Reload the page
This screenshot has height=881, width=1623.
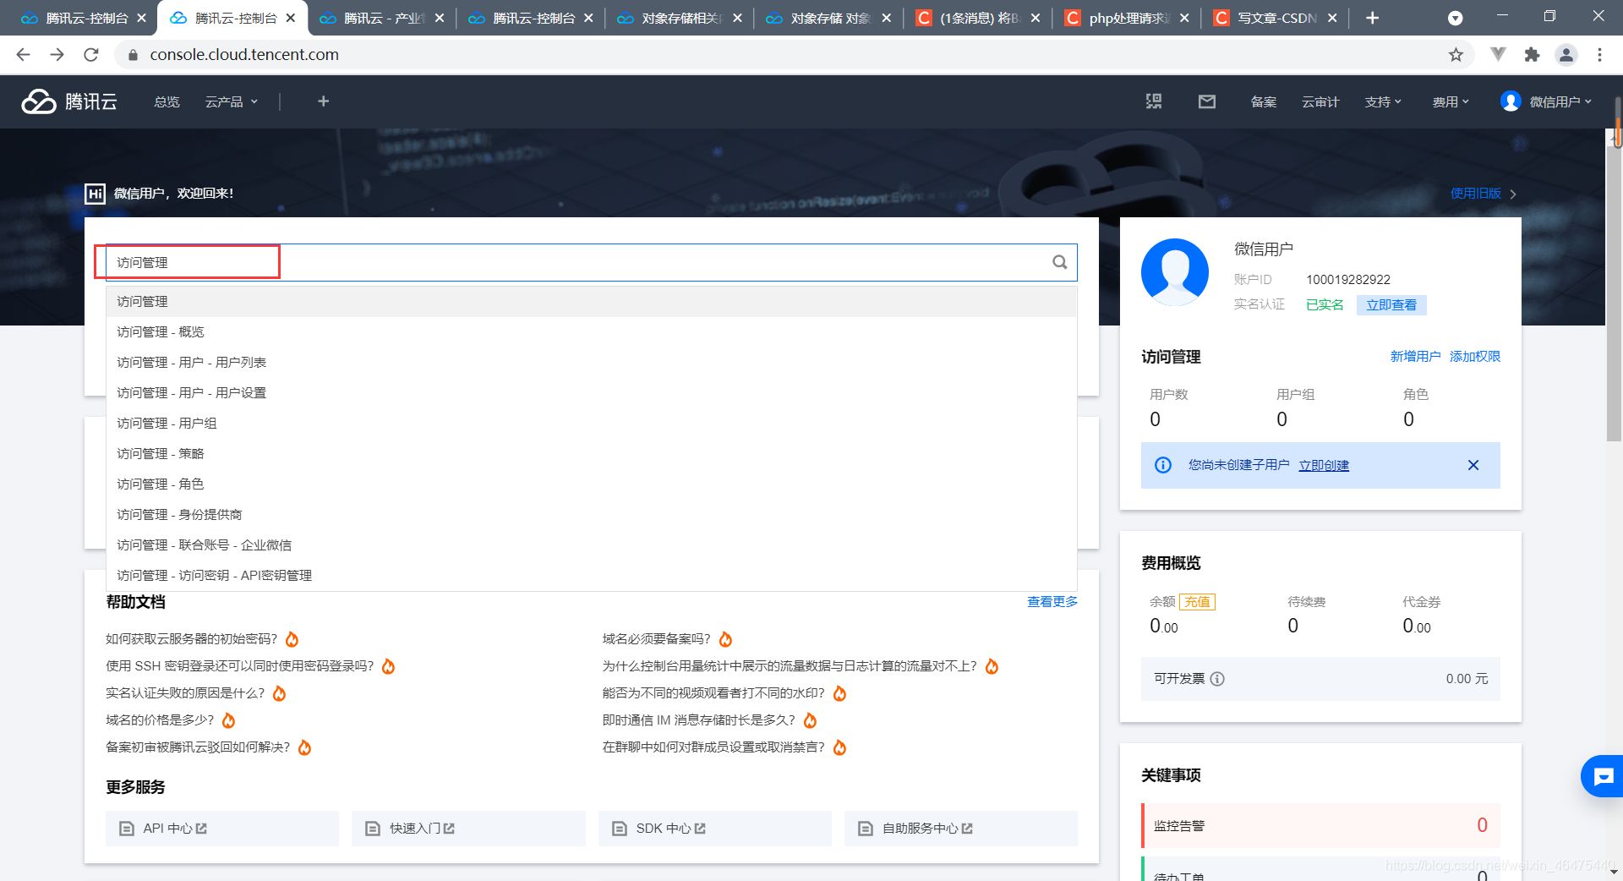pyautogui.click(x=91, y=55)
